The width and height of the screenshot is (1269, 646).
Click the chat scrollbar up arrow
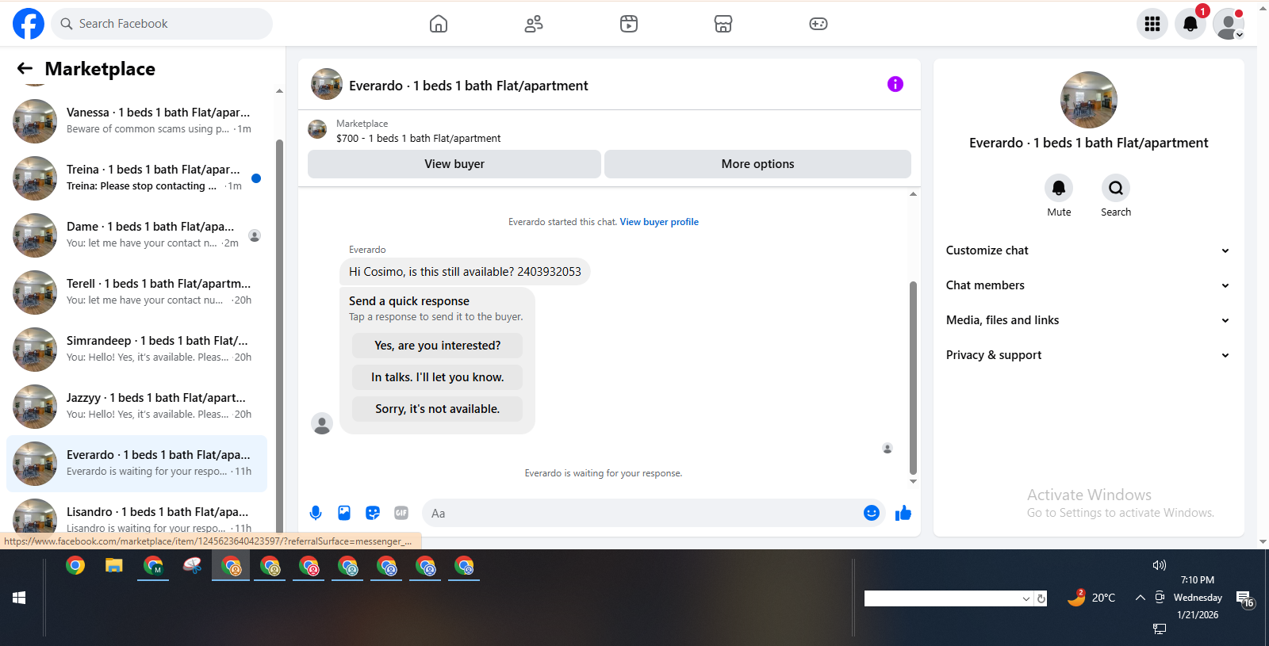[913, 193]
